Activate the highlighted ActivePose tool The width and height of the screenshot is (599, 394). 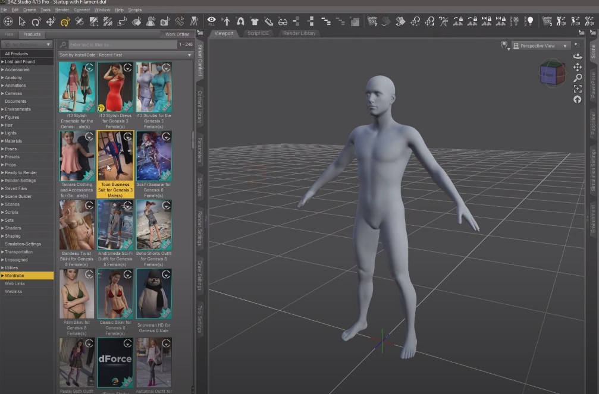pyautogui.click(x=65, y=22)
